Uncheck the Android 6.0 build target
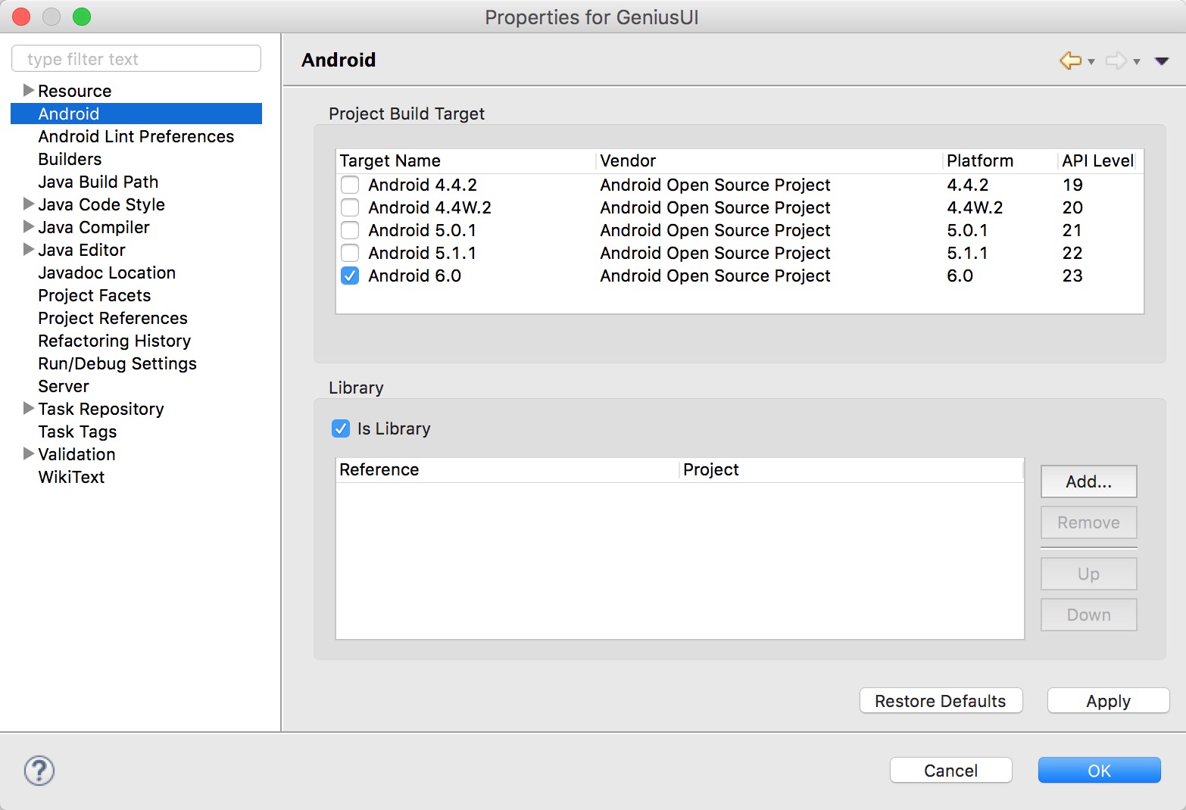Viewport: 1186px width, 810px height. 350,276
